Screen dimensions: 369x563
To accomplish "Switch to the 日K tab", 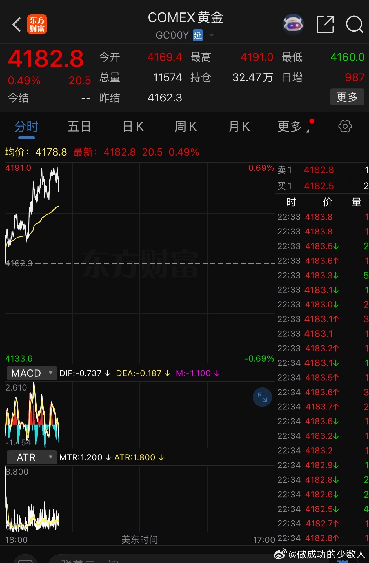I will pyautogui.click(x=133, y=127).
